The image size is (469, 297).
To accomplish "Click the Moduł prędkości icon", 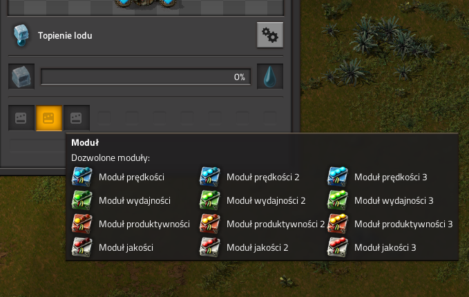I will pyautogui.click(x=82, y=177).
